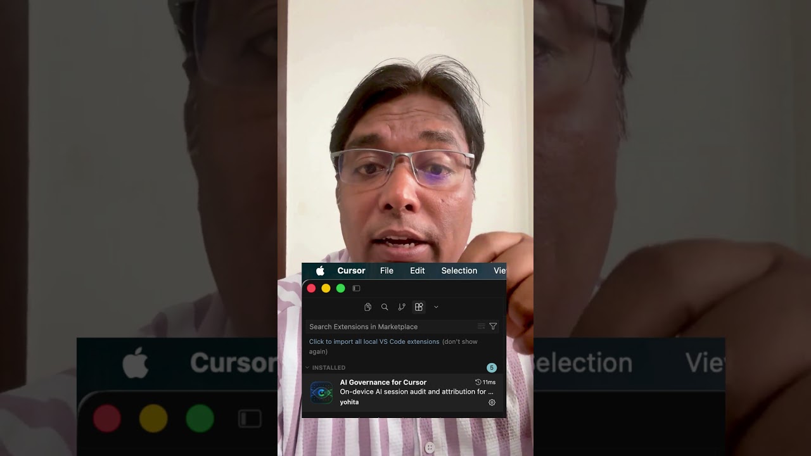This screenshot has height=456, width=811.
Task: Open the Explorer files view
Action: pos(367,307)
